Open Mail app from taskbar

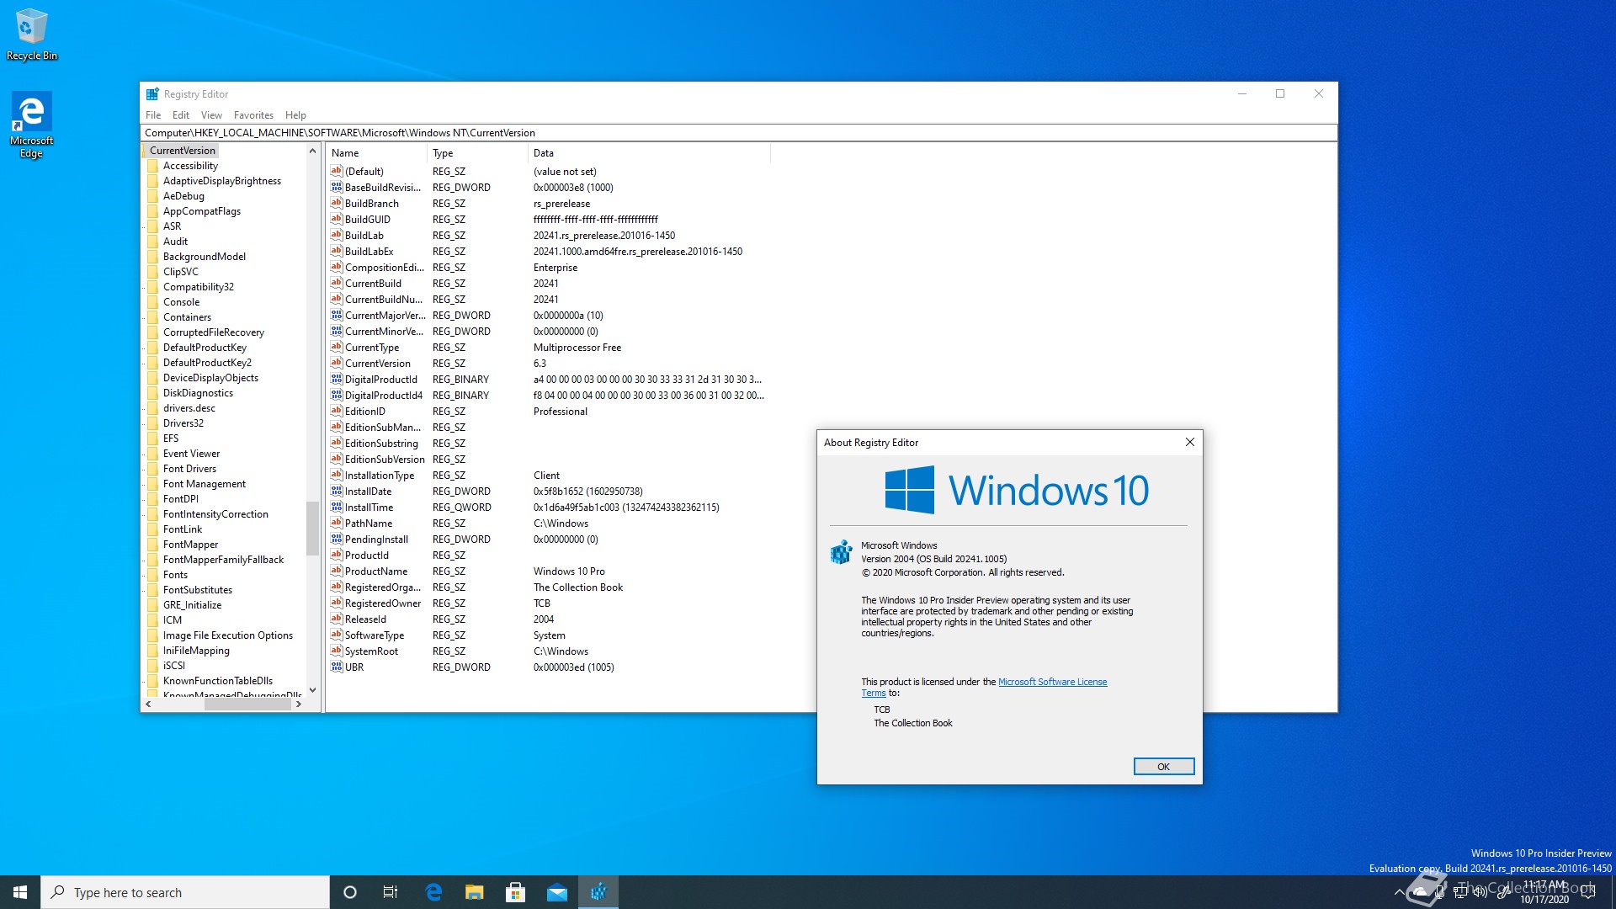click(557, 892)
